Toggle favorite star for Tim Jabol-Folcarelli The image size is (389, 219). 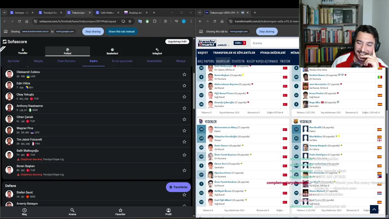tap(184, 142)
